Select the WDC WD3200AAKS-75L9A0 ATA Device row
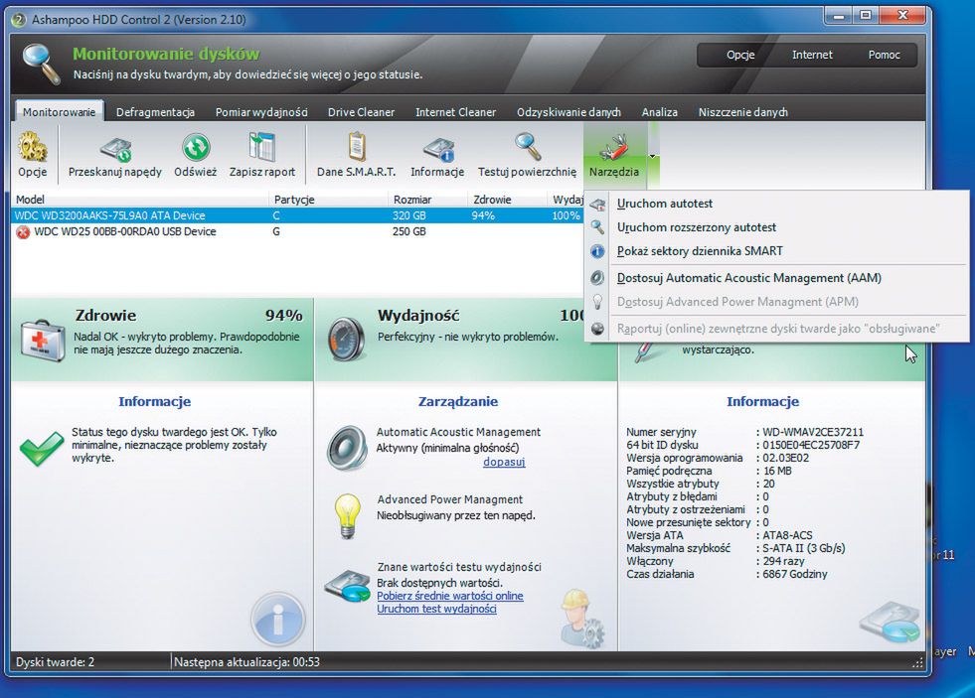This screenshot has height=698, width=975. pos(297,215)
